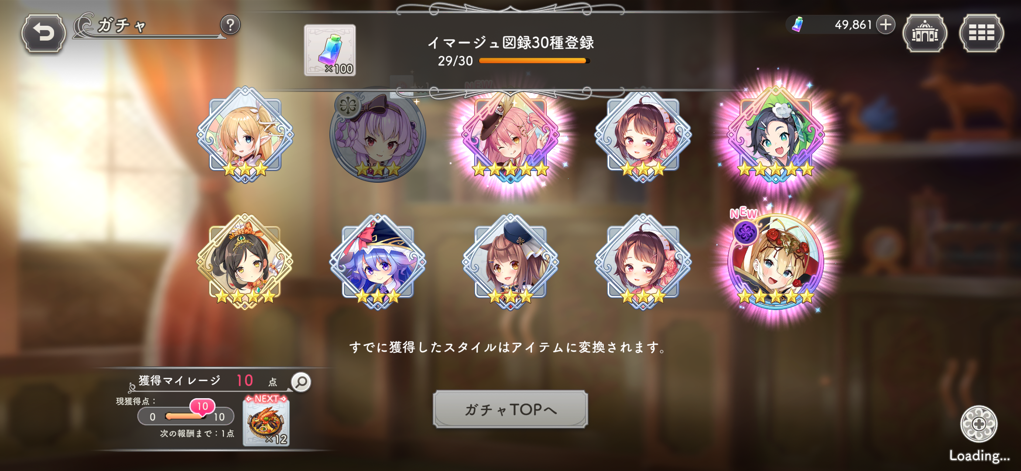The height and width of the screenshot is (471, 1021).
Task: Open the grid menu icon
Action: point(981,33)
